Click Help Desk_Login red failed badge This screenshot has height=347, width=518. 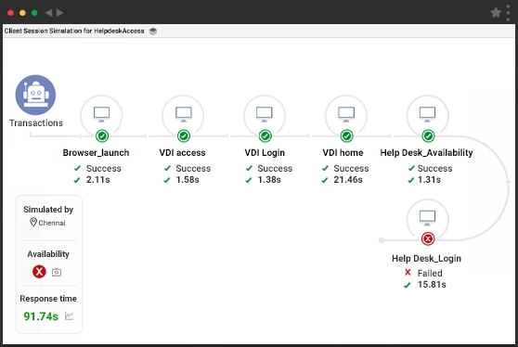(x=428, y=238)
